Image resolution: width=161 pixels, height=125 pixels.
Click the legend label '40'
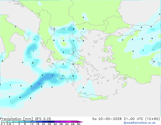[67, 124]
